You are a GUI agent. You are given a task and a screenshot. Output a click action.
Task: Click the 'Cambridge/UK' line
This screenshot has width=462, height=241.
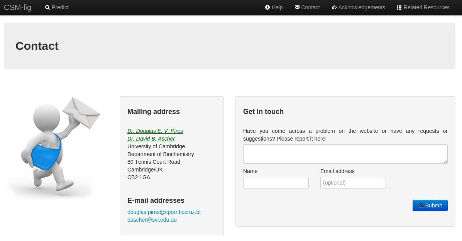coord(145,170)
